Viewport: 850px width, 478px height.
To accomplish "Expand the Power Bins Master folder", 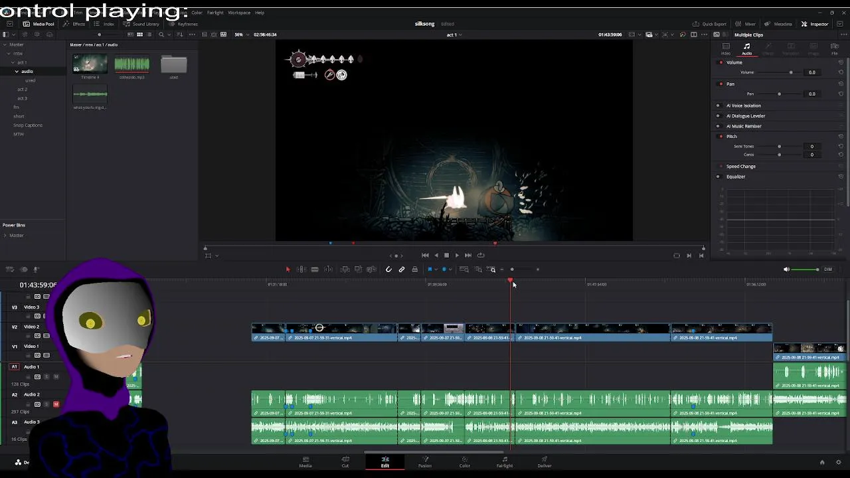I will 5,236.
